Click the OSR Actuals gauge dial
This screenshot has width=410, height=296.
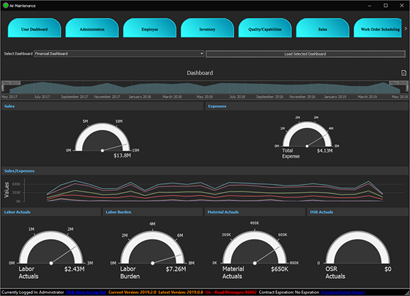click(357, 247)
